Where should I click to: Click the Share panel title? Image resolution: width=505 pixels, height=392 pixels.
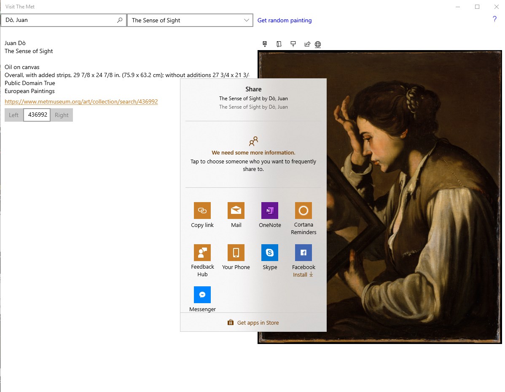pyautogui.click(x=253, y=89)
